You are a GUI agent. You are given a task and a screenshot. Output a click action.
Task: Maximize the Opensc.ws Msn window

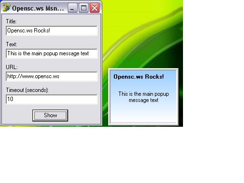[83, 8]
